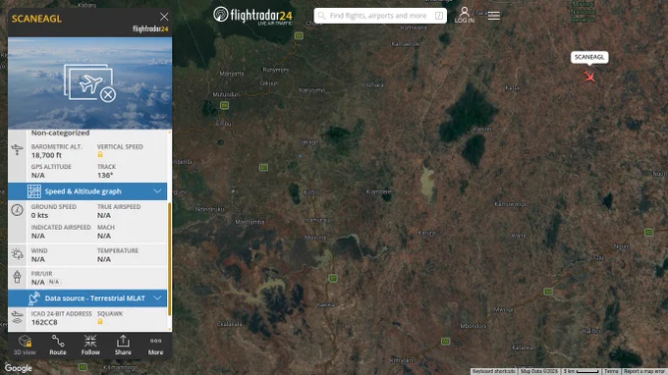Click the FIR/UIR tower icon
668x375 pixels.
17,277
